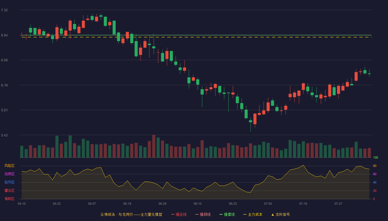The image size is (388, 221).
Task: Click the 100 indicator axis value
Action: [376, 158]
